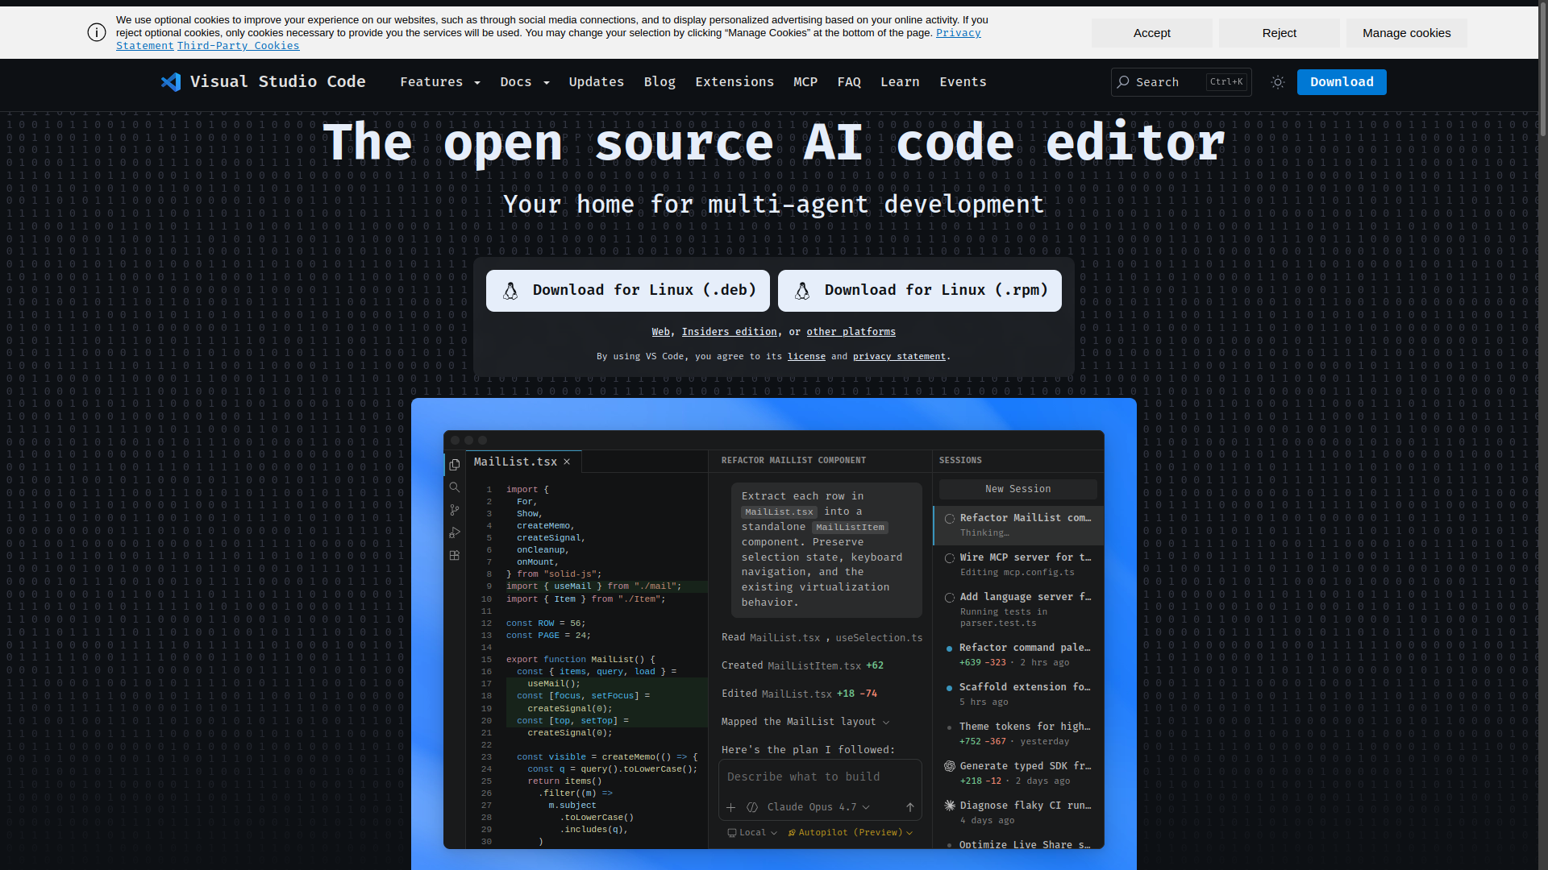Open Run and Debug icon in activity bar

coord(455,532)
